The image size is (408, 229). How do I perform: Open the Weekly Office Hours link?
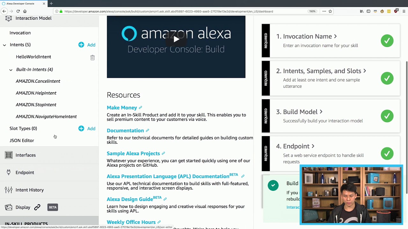tap(131, 222)
